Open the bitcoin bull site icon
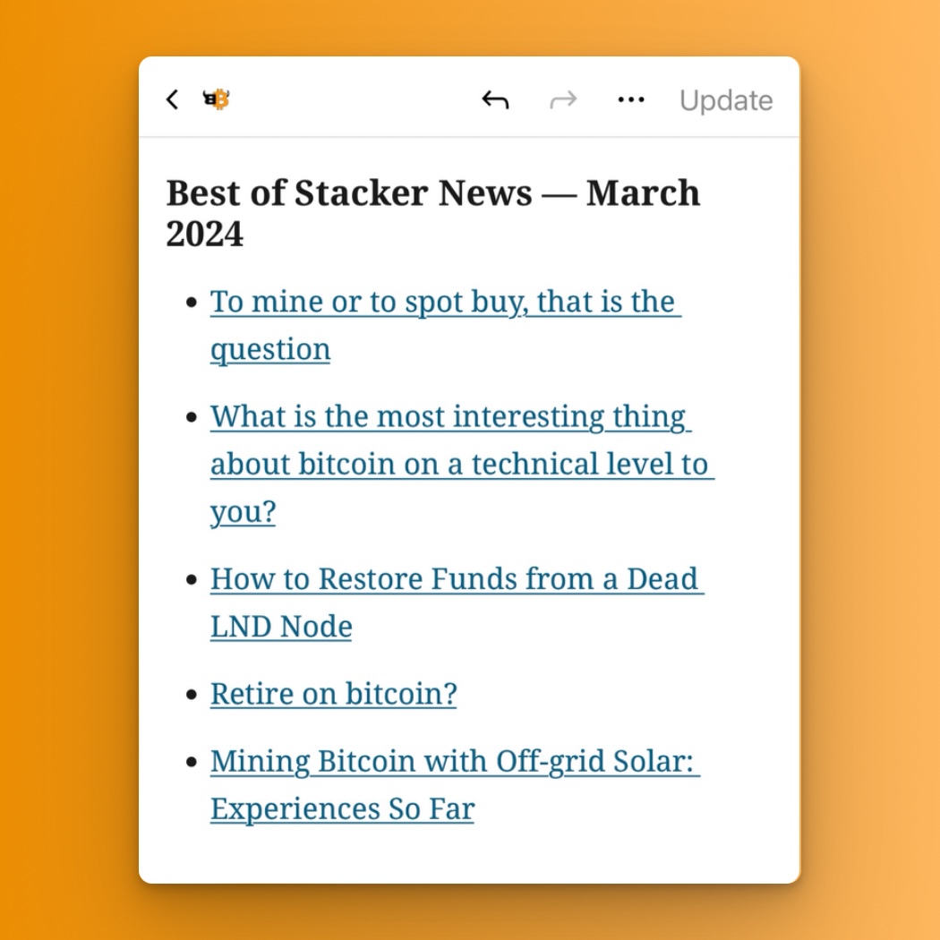Image resolution: width=940 pixels, height=940 pixels. pyautogui.click(x=217, y=98)
